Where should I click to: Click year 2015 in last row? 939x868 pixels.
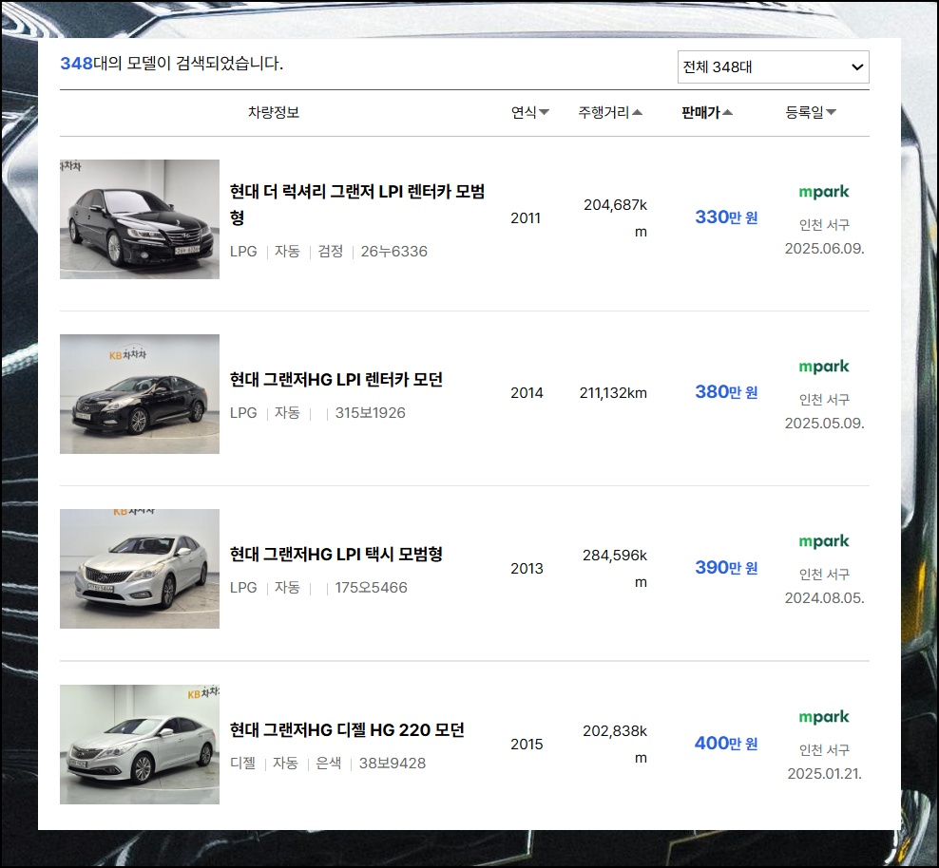[527, 745]
